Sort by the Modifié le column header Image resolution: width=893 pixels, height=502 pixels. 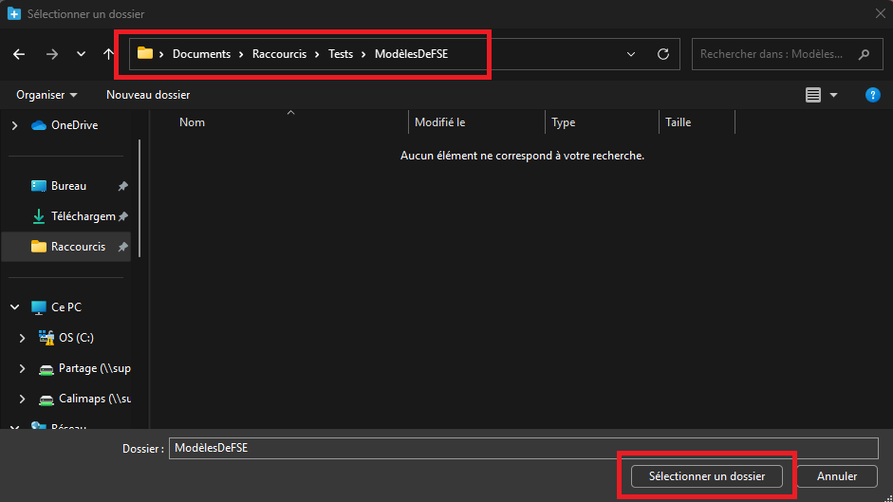[x=440, y=122]
